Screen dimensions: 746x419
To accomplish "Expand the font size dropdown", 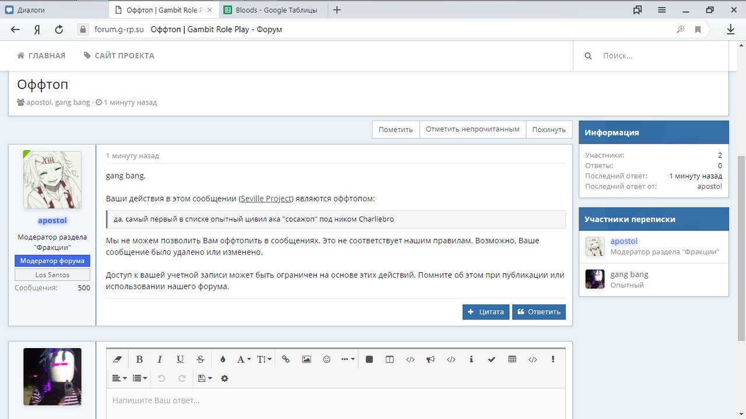I will (264, 360).
